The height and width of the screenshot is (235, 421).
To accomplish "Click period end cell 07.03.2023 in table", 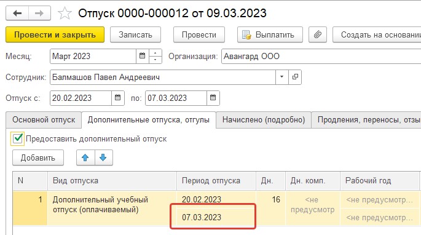I will coord(216,217).
